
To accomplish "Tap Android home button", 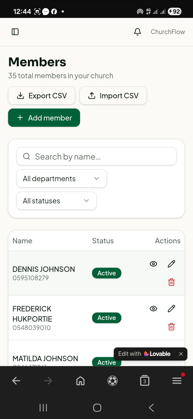I will coord(97,408).
